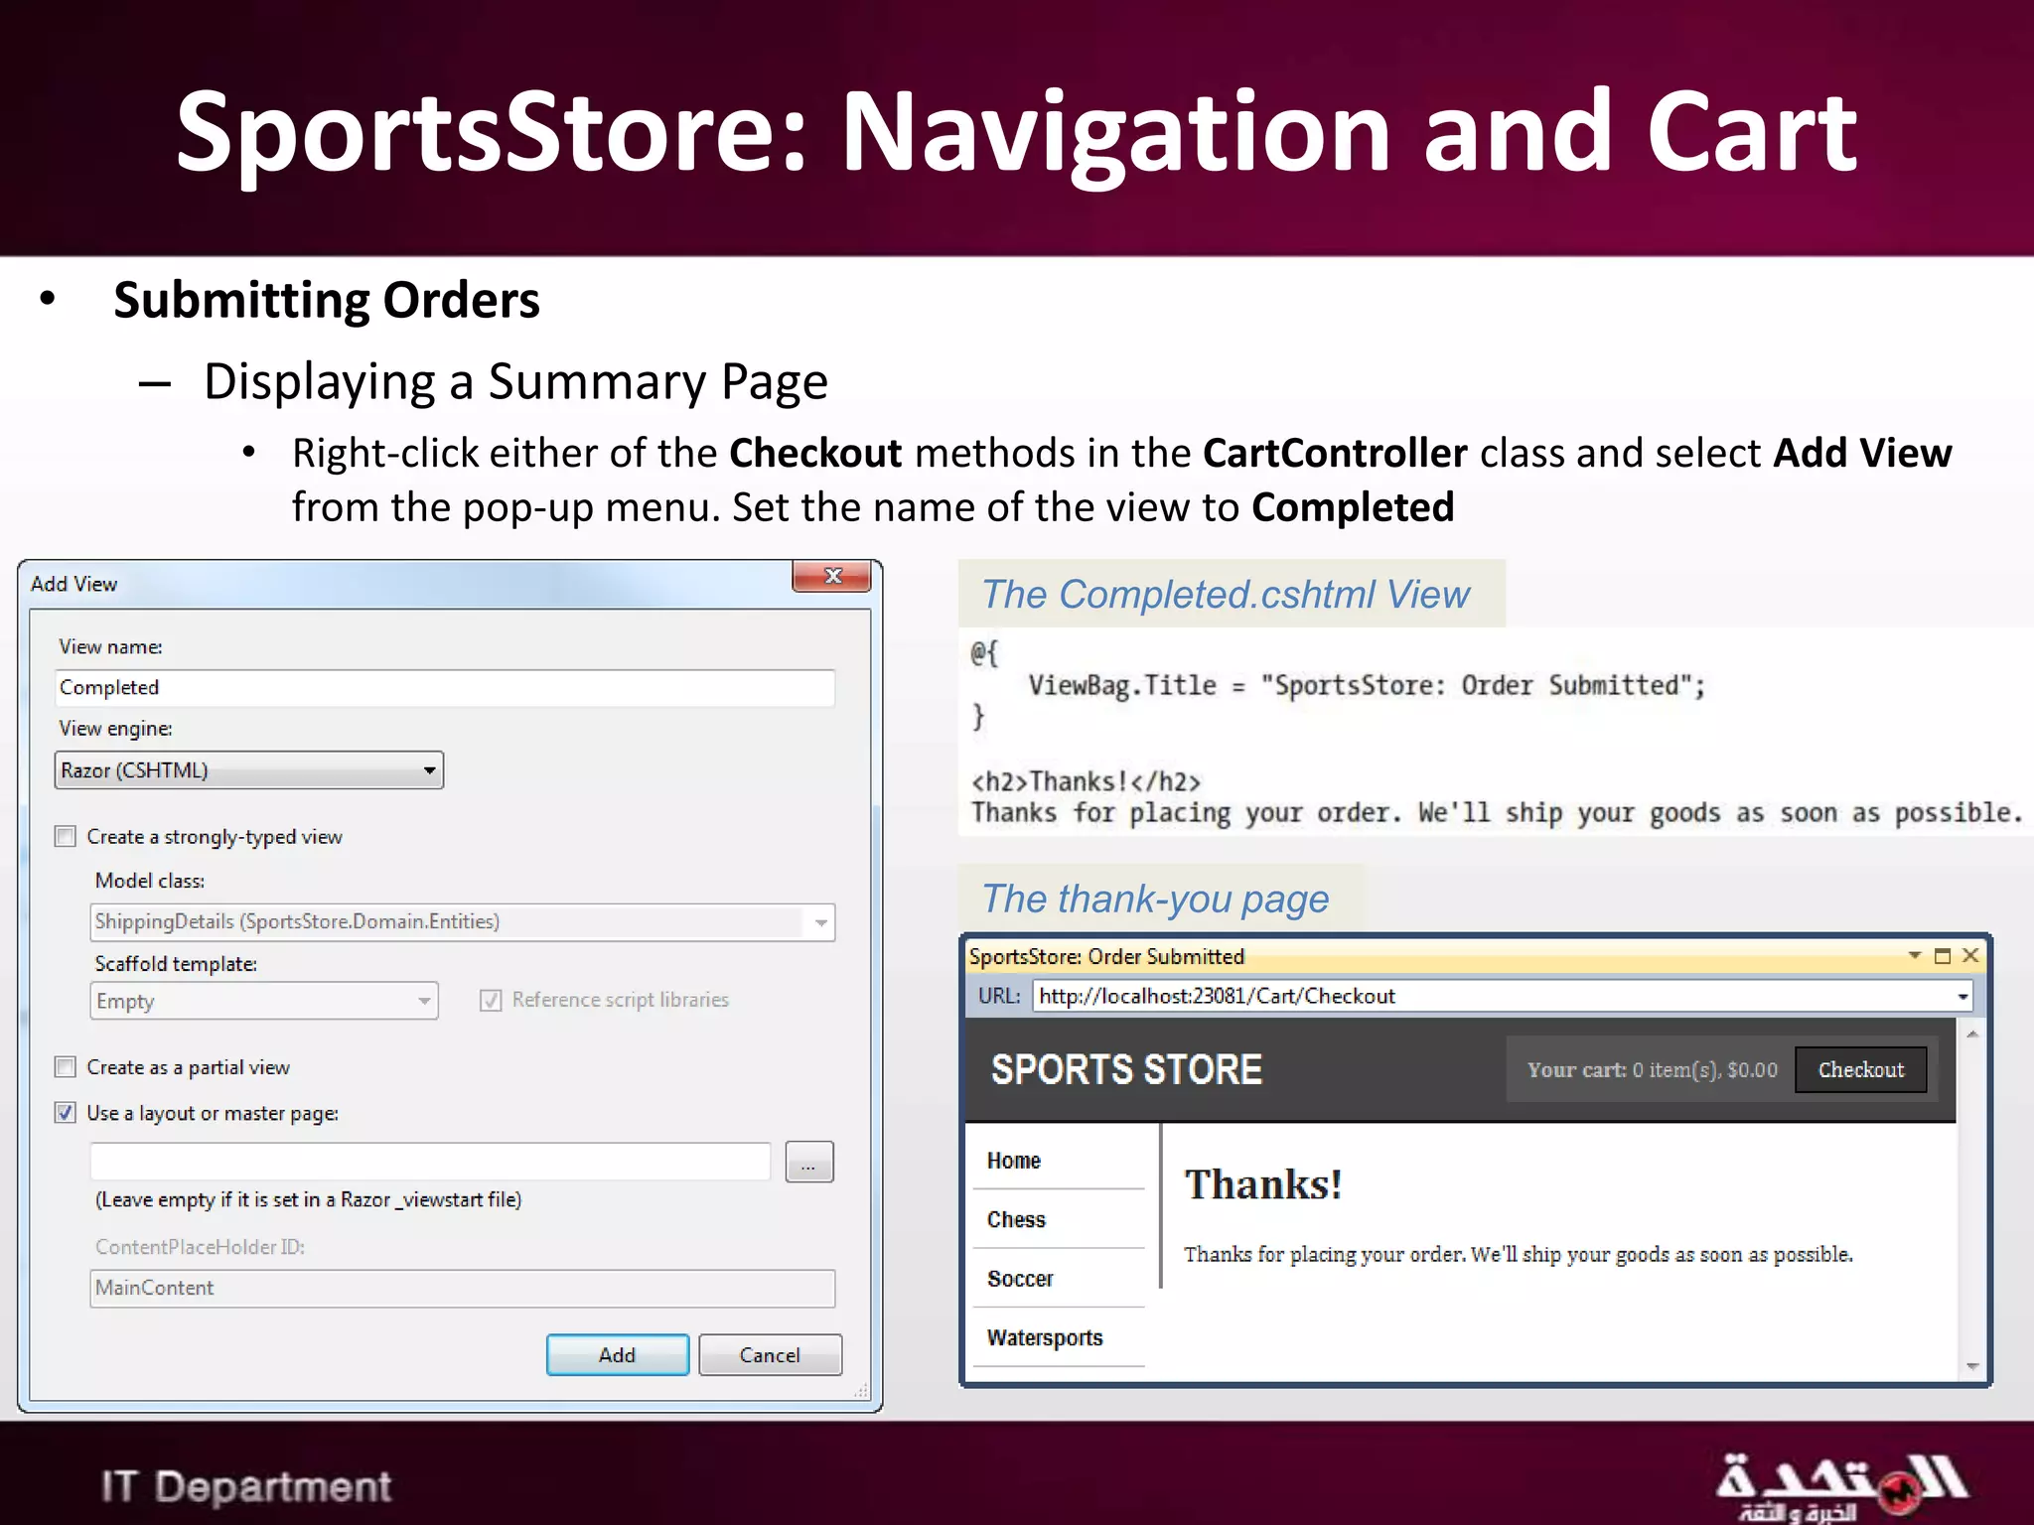Select the Watersports category link
2034x1525 pixels.
pyautogui.click(x=1045, y=1338)
